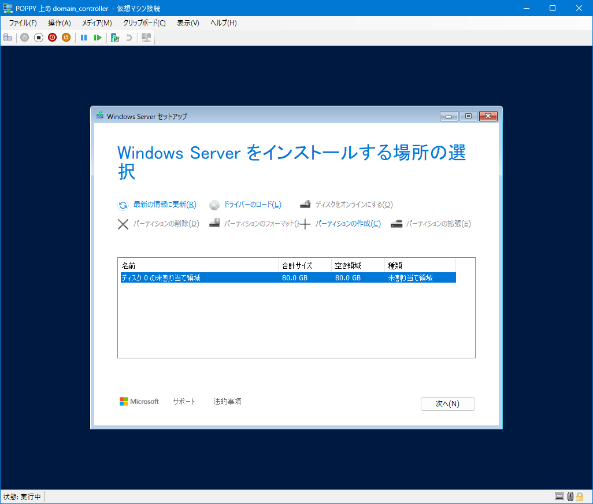Click the extend partition drive icon
The image size is (593, 504).
coord(396,224)
